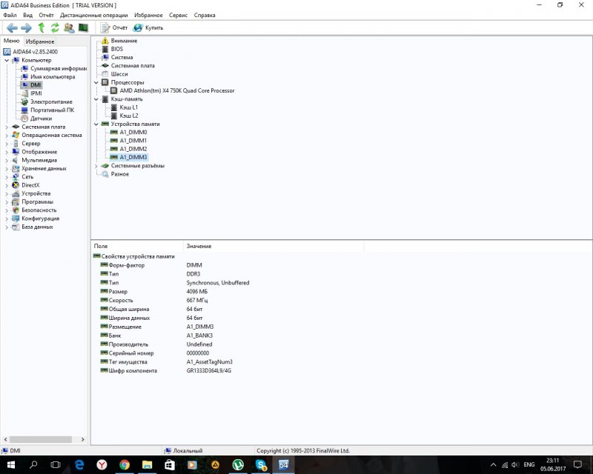Switch to the Избранное tab
593x474 pixels.
point(39,41)
